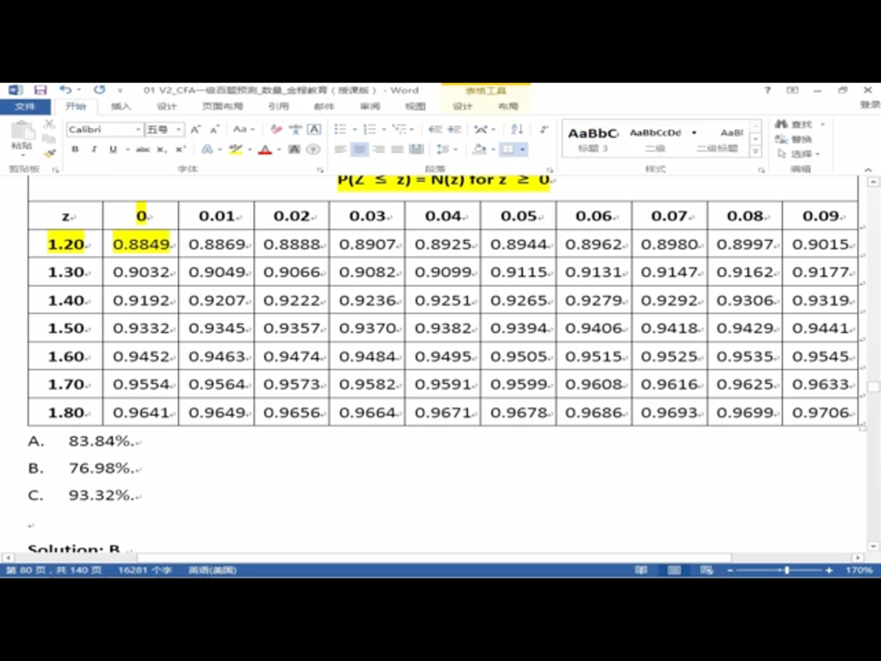Screen dimensions: 881x661
Task: Click the zoom slider handle
Action: [786, 570]
